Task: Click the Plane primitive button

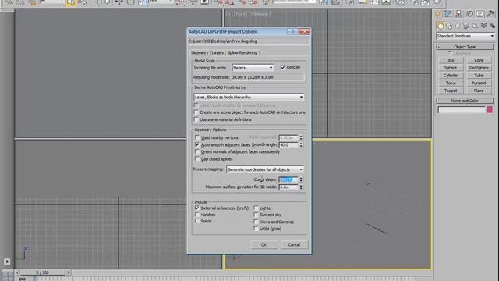Action: pos(479,91)
